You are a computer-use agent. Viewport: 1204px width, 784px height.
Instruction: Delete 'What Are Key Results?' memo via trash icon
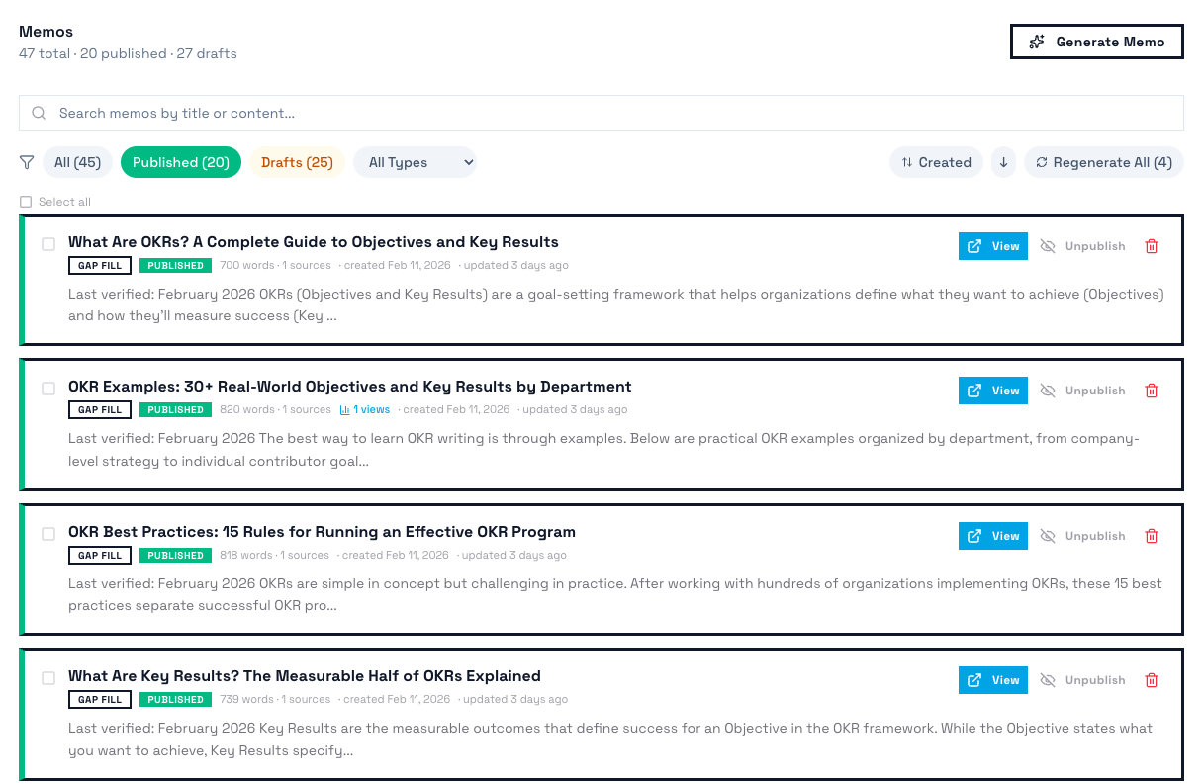click(x=1152, y=679)
